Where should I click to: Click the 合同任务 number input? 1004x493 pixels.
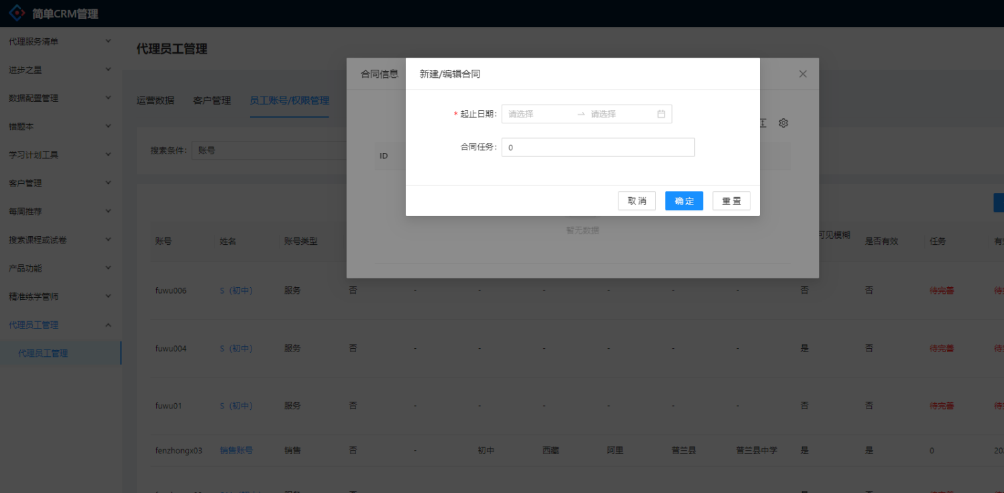(598, 148)
